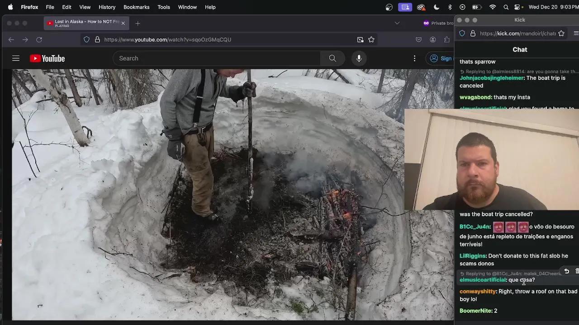Viewport: 579px width, 325px height.
Task: Open the Bookmarks menu in the menu bar
Action: (136, 7)
